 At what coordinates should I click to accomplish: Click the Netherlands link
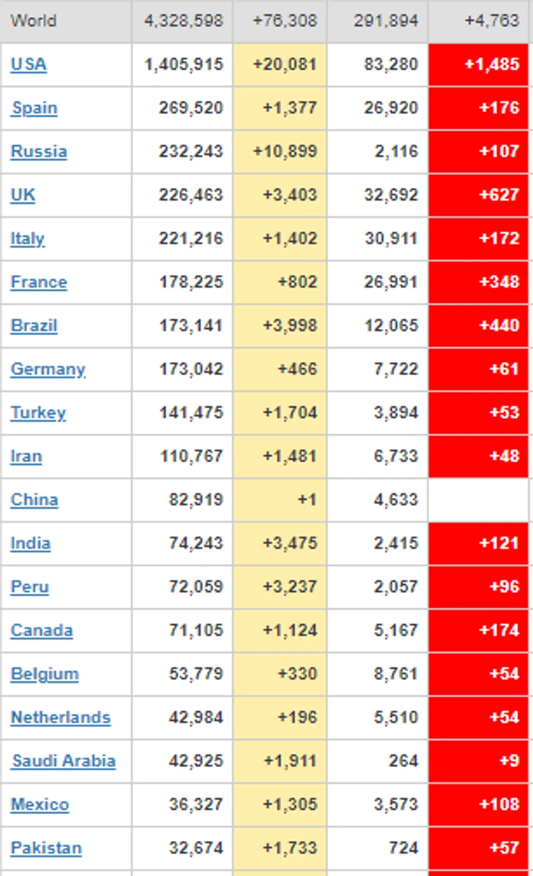[61, 718]
